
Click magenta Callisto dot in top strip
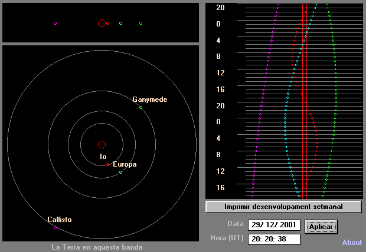(x=55, y=24)
